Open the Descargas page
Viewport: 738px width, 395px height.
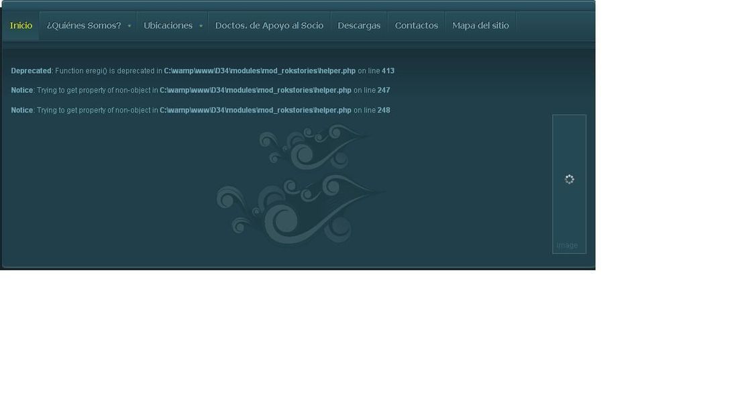[x=359, y=25]
